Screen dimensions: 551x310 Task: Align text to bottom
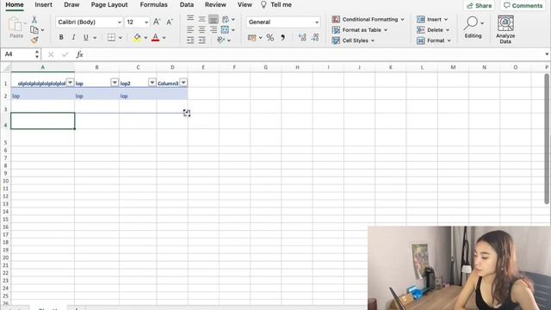pyautogui.click(x=213, y=19)
